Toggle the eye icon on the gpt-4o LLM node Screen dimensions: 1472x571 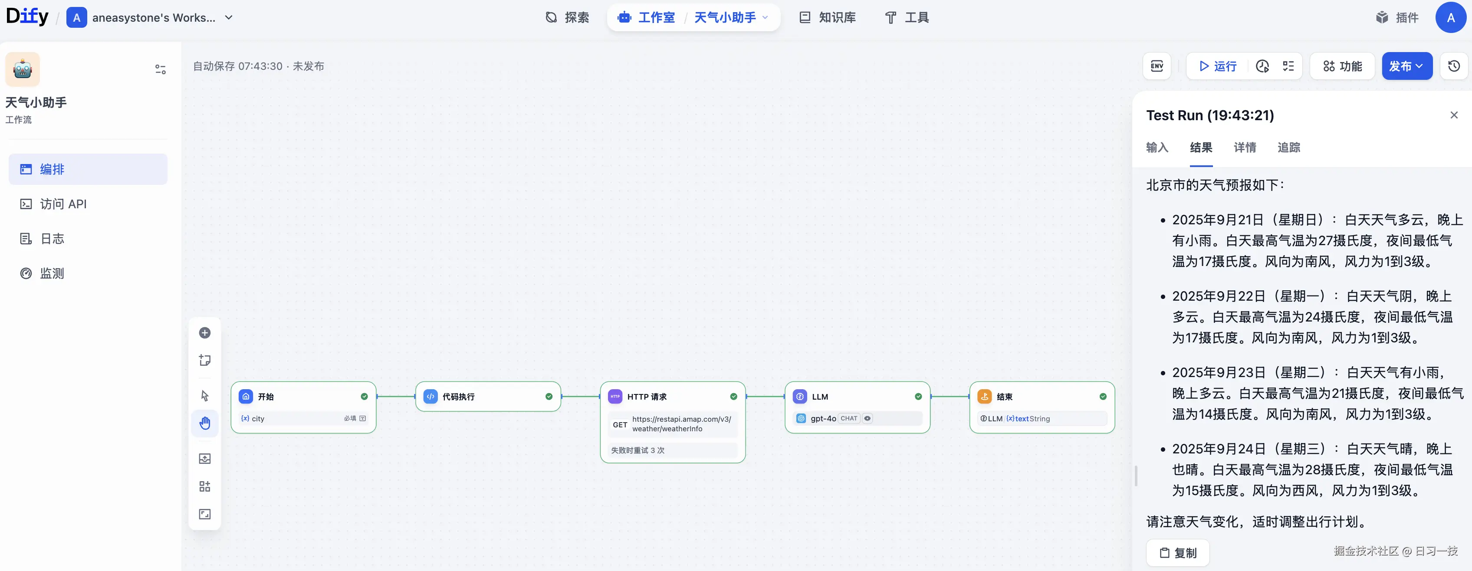pyautogui.click(x=867, y=418)
